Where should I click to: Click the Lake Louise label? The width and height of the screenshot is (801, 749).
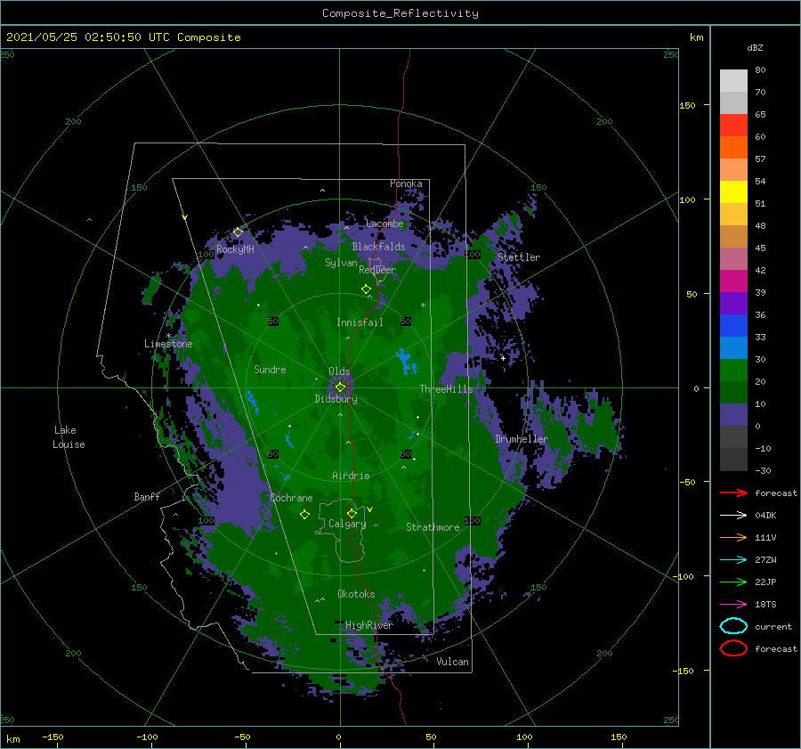pos(69,437)
